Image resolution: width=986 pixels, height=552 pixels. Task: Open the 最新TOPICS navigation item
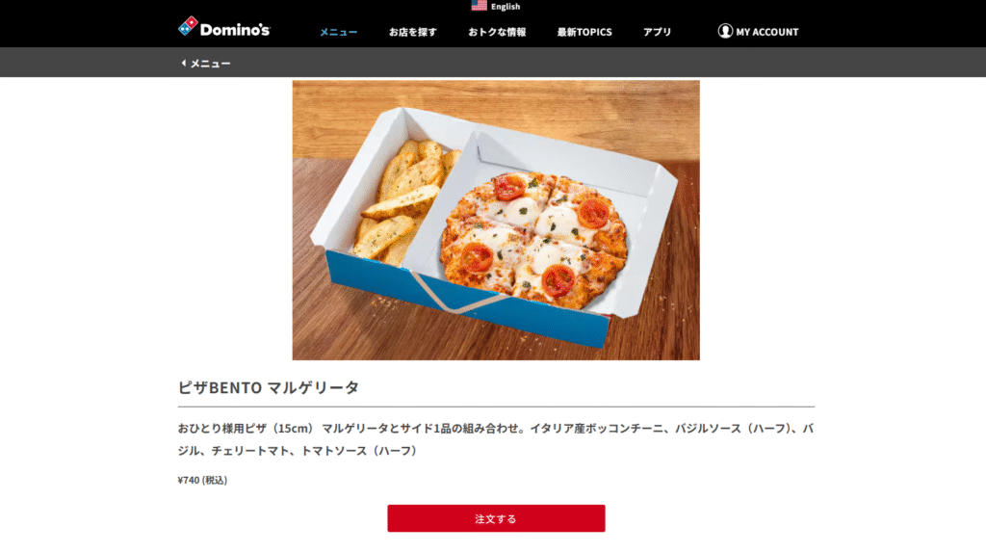point(584,32)
